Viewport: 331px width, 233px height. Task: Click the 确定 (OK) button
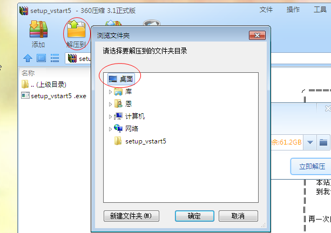[194, 216]
